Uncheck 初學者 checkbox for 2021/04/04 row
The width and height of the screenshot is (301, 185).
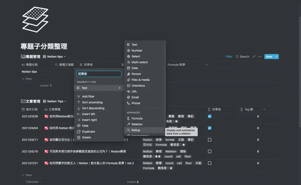coord(209,128)
